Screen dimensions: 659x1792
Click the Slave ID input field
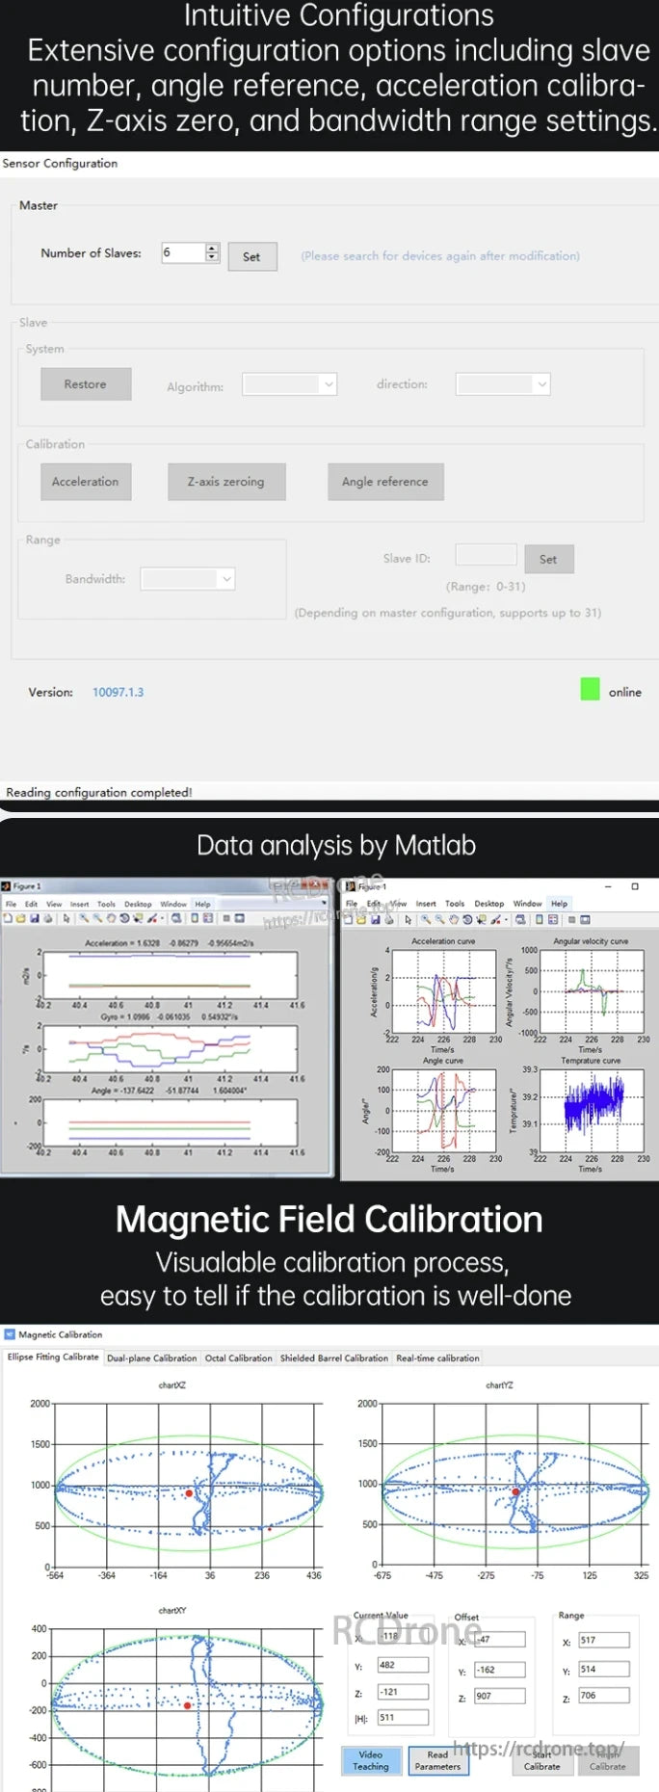pyautogui.click(x=487, y=554)
